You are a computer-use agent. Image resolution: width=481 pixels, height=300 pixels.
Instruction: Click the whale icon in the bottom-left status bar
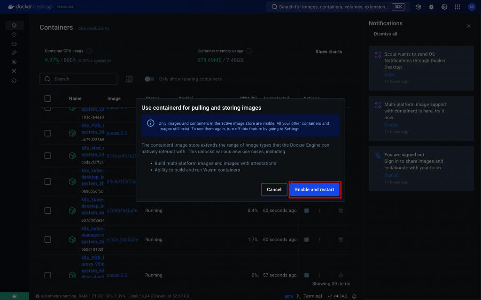(15, 296)
